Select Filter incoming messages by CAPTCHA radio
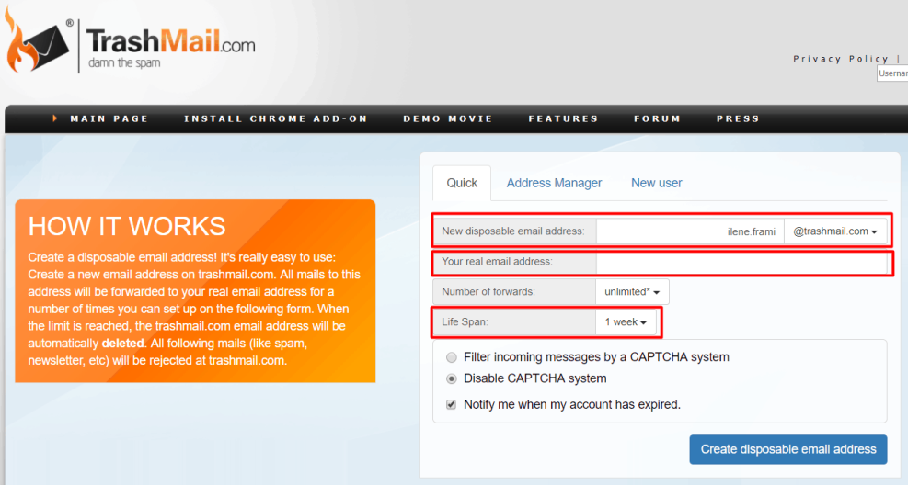 point(451,357)
